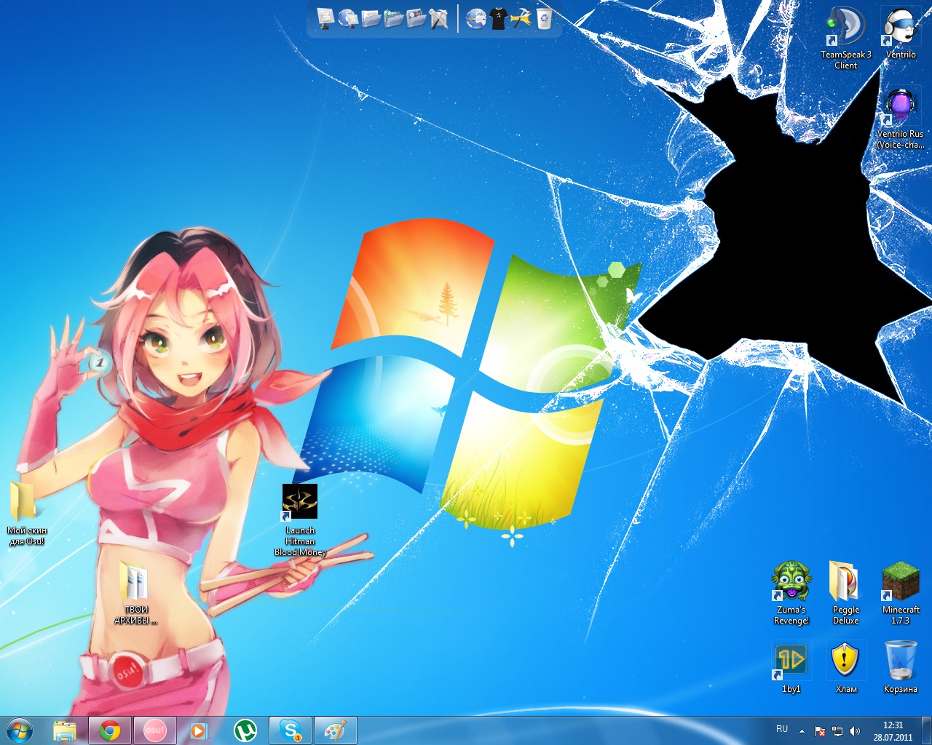Select the Launch Hitman Blood Money icon

[x=300, y=521]
